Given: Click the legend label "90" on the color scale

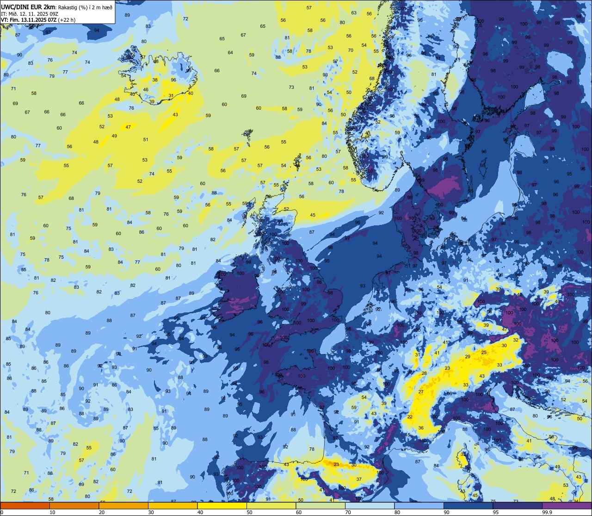Looking at the screenshot, I should pos(446,512).
